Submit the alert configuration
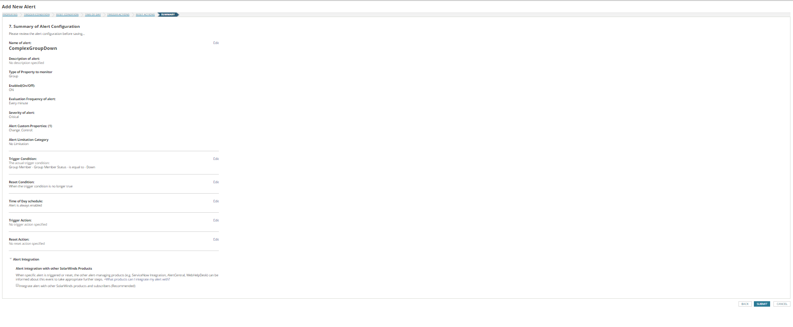This screenshot has height=327, width=793. tap(762, 304)
